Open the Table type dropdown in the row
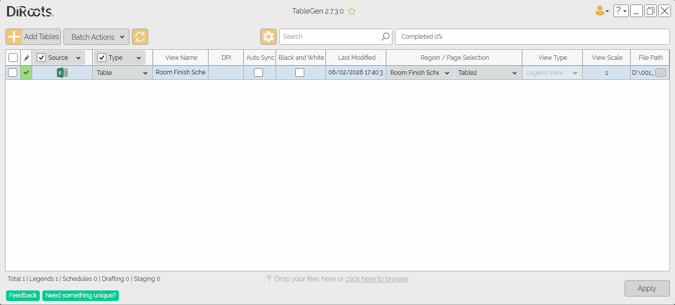Image resolution: width=675 pixels, height=305 pixels. [122, 73]
